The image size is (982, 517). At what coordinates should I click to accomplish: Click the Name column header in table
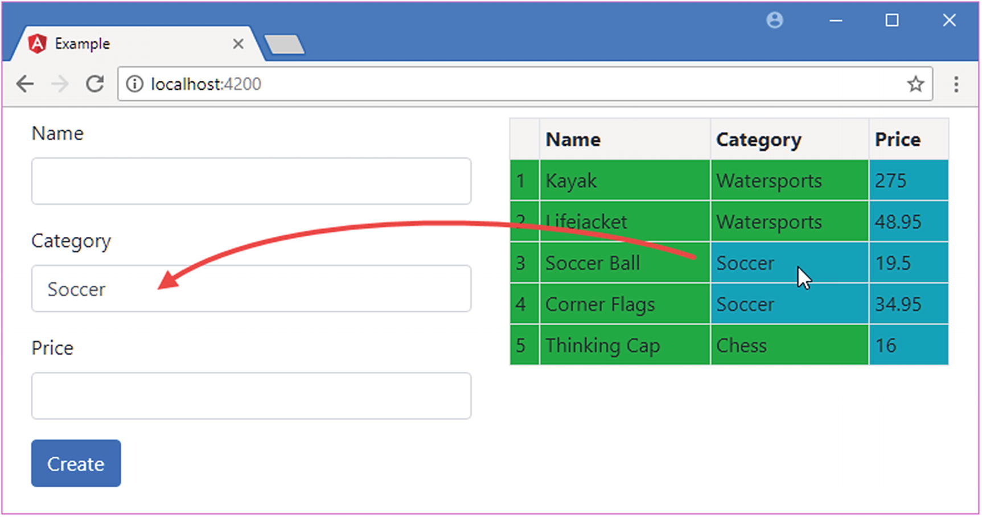(624, 139)
